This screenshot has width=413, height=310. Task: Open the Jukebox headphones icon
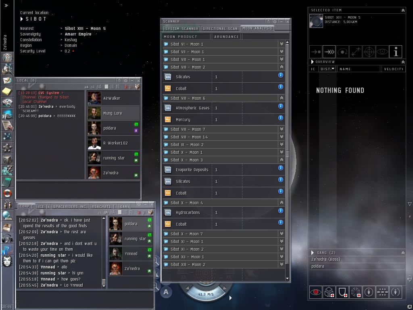(x=7, y=238)
